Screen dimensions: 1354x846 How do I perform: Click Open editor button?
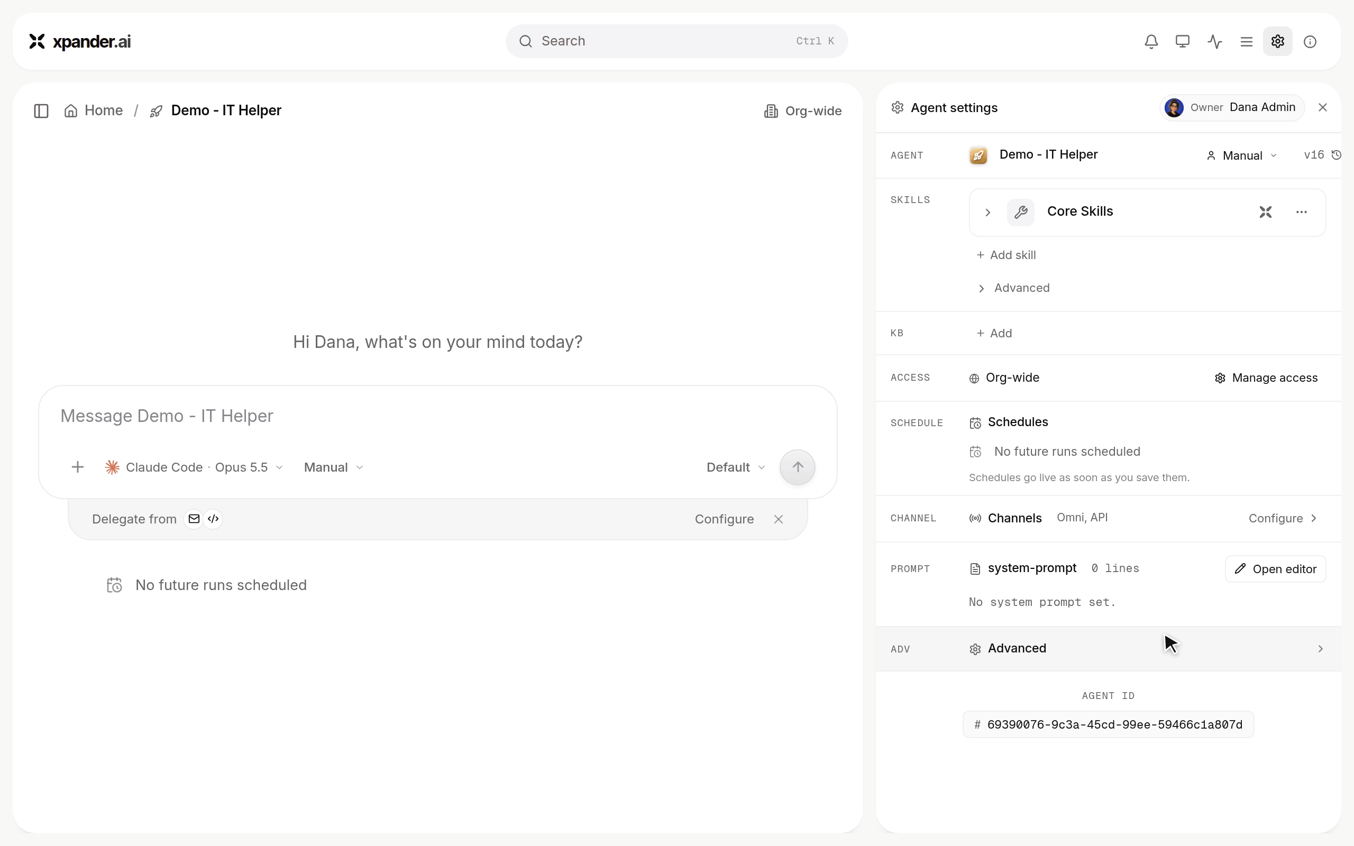[1275, 569]
